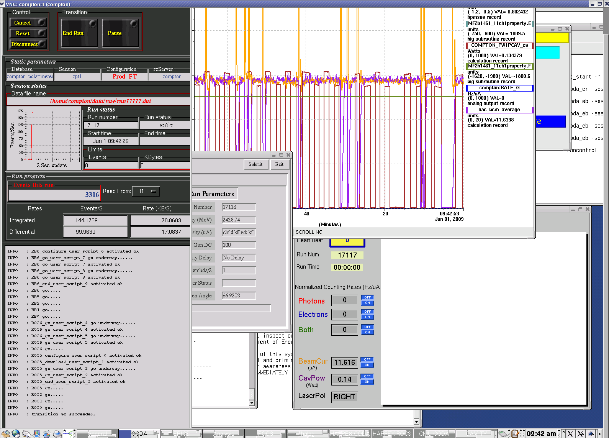Set Both rate to ON
This screenshot has width=609, height=438.
(x=367, y=332)
